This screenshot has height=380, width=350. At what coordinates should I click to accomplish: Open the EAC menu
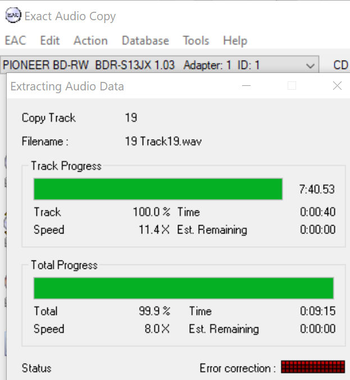(16, 40)
